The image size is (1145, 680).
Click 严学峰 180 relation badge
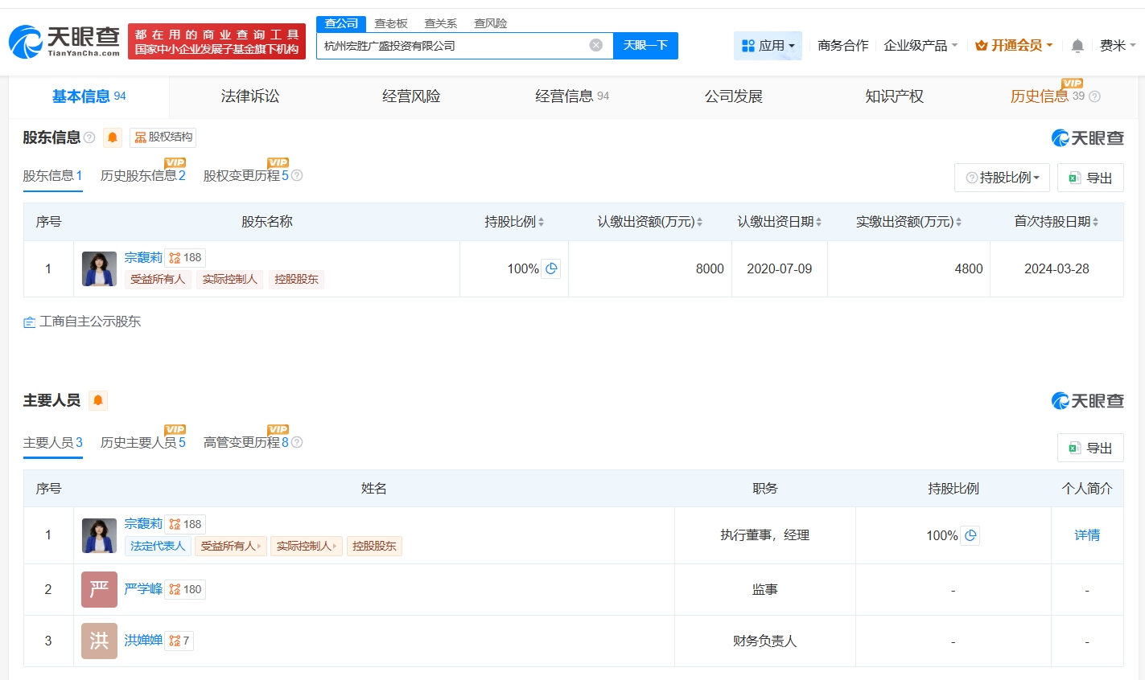[x=185, y=589]
